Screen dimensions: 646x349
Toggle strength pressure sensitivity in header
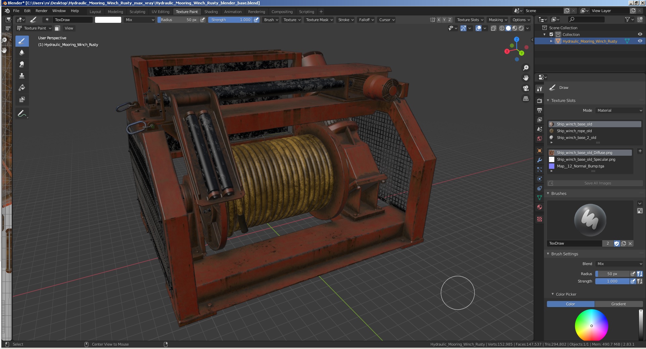256,20
